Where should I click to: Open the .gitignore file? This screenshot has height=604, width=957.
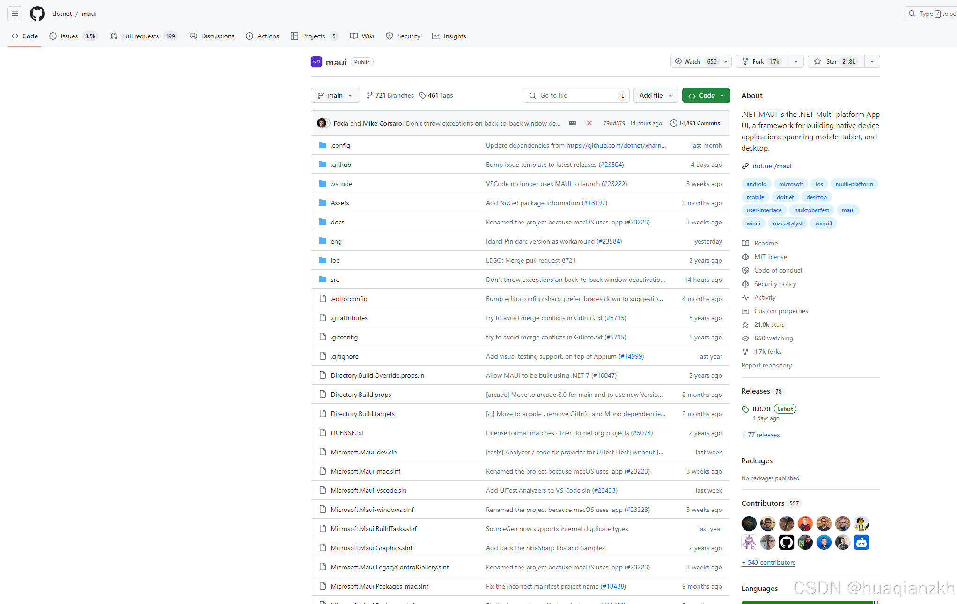point(345,356)
